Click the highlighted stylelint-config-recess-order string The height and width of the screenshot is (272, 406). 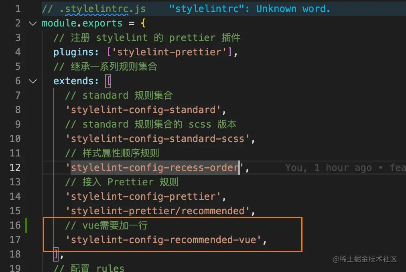click(x=155, y=168)
